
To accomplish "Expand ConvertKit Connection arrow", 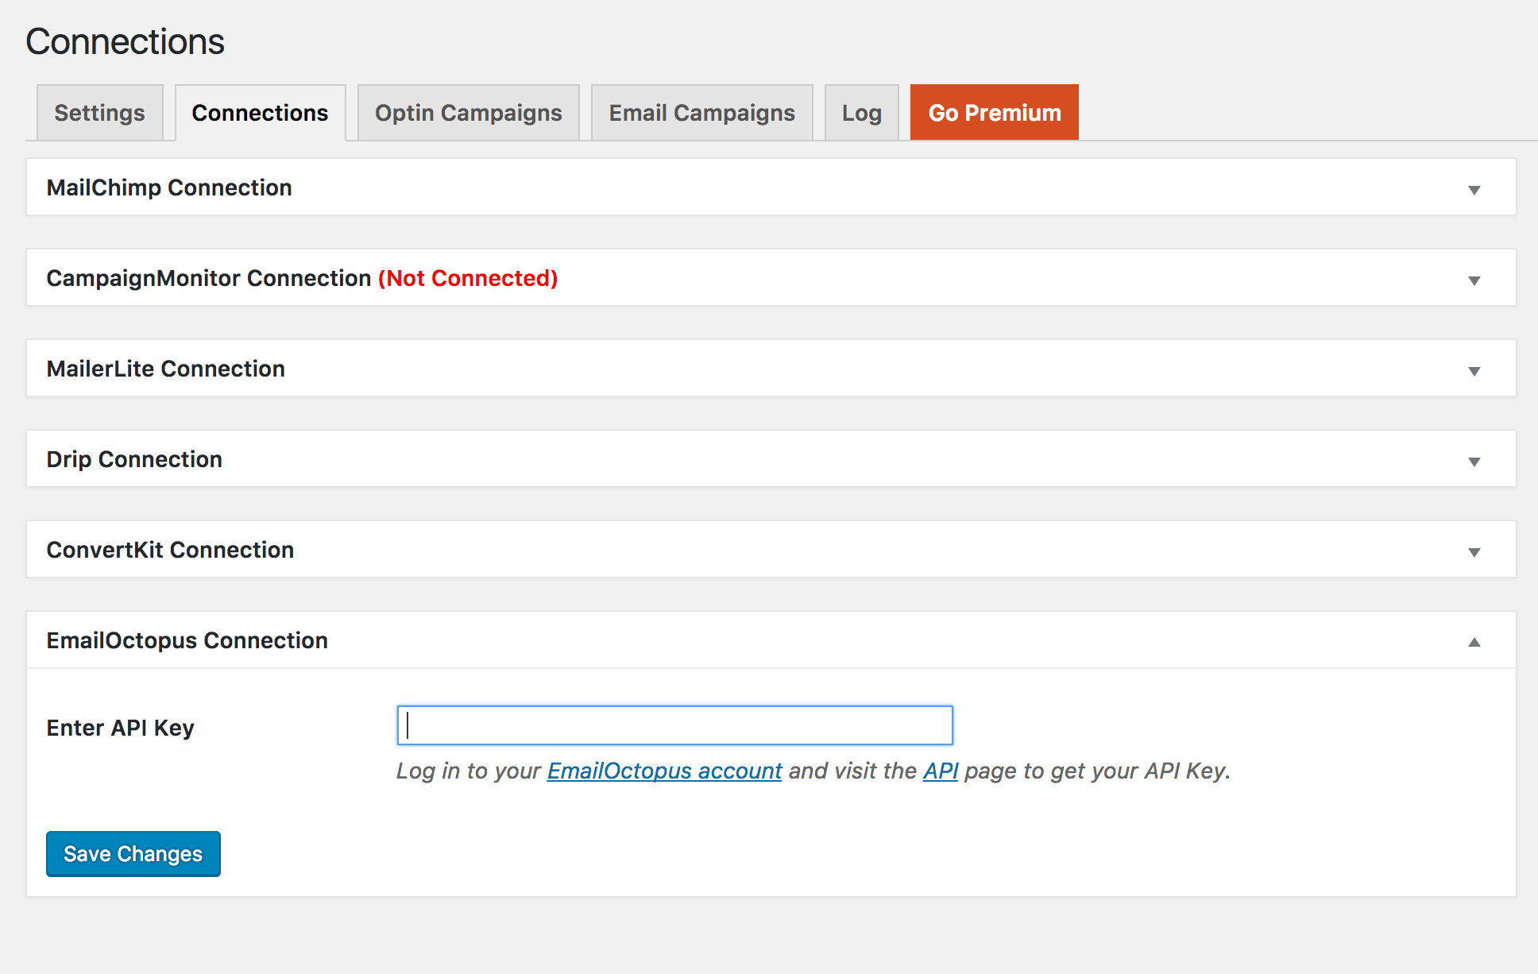I will tap(1474, 552).
